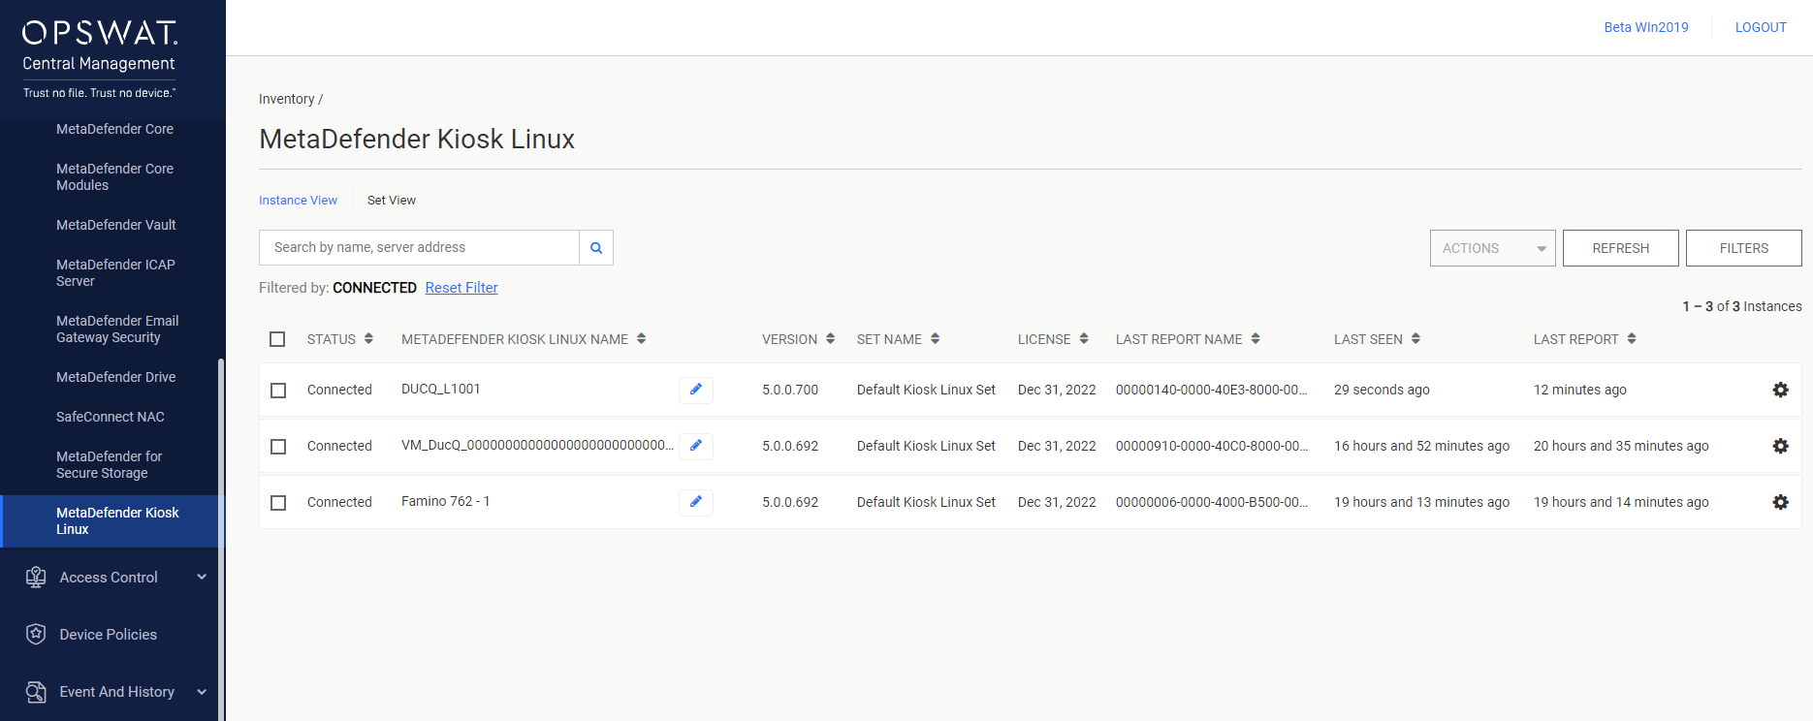Image resolution: width=1813 pixels, height=721 pixels.
Task: Open MetaDefender Core Modules in sidebar
Action: pyautogui.click(x=114, y=176)
